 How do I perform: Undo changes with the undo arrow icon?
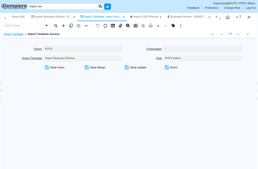tap(98, 26)
